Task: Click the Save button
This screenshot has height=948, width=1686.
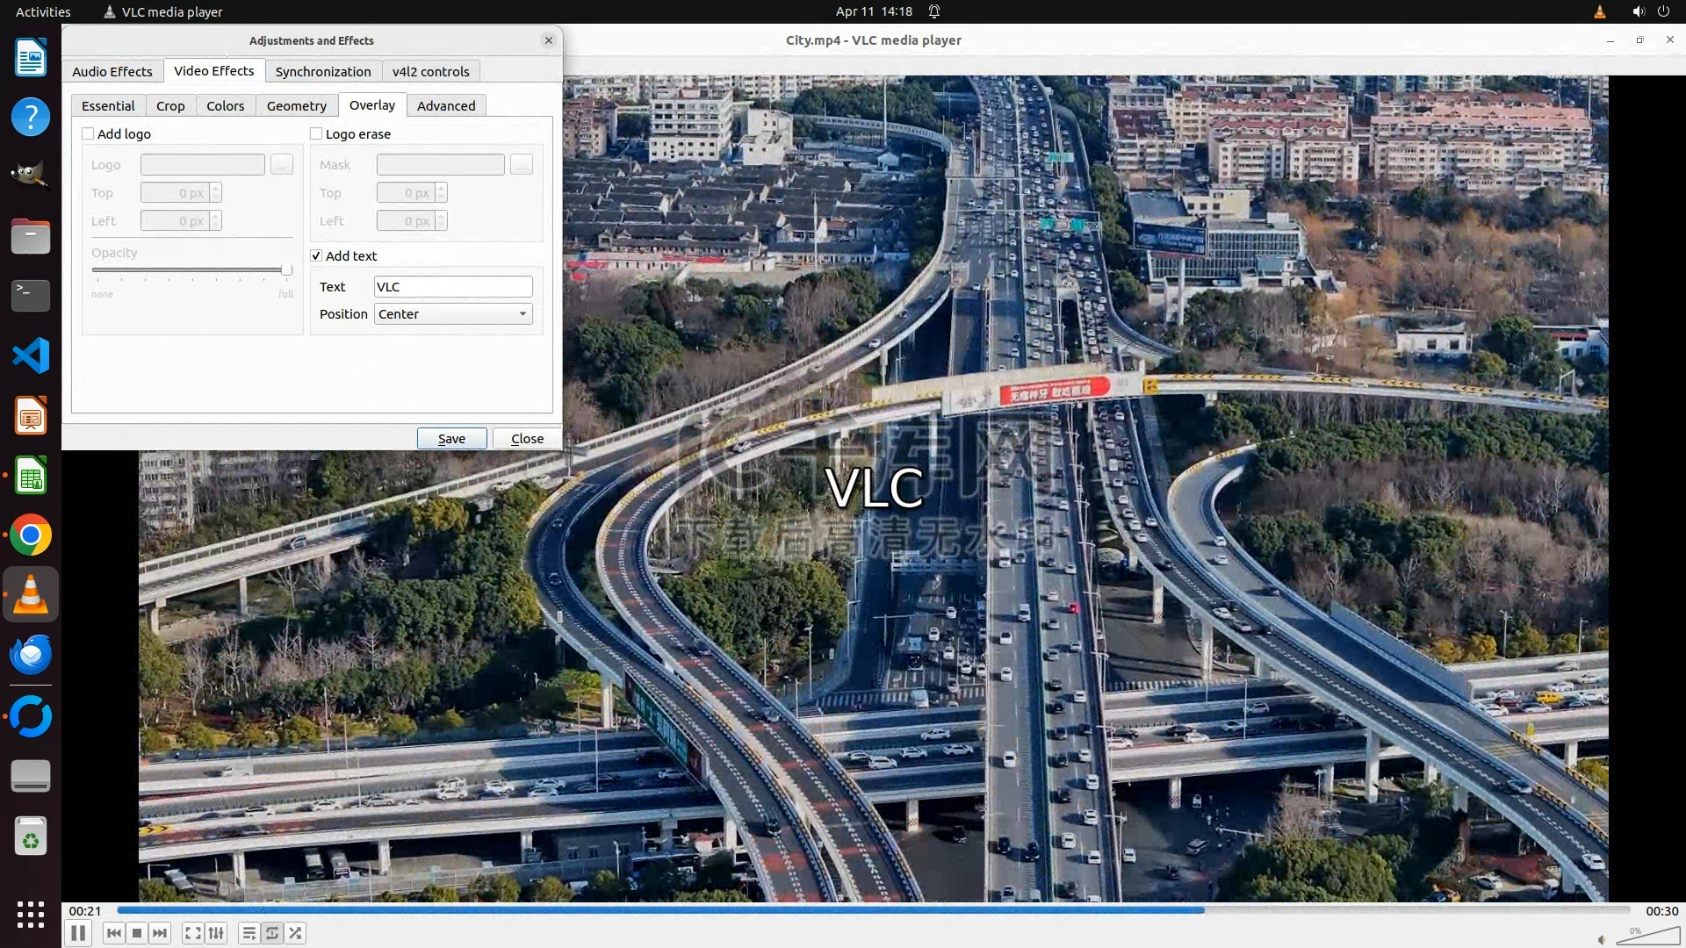Action: [451, 438]
